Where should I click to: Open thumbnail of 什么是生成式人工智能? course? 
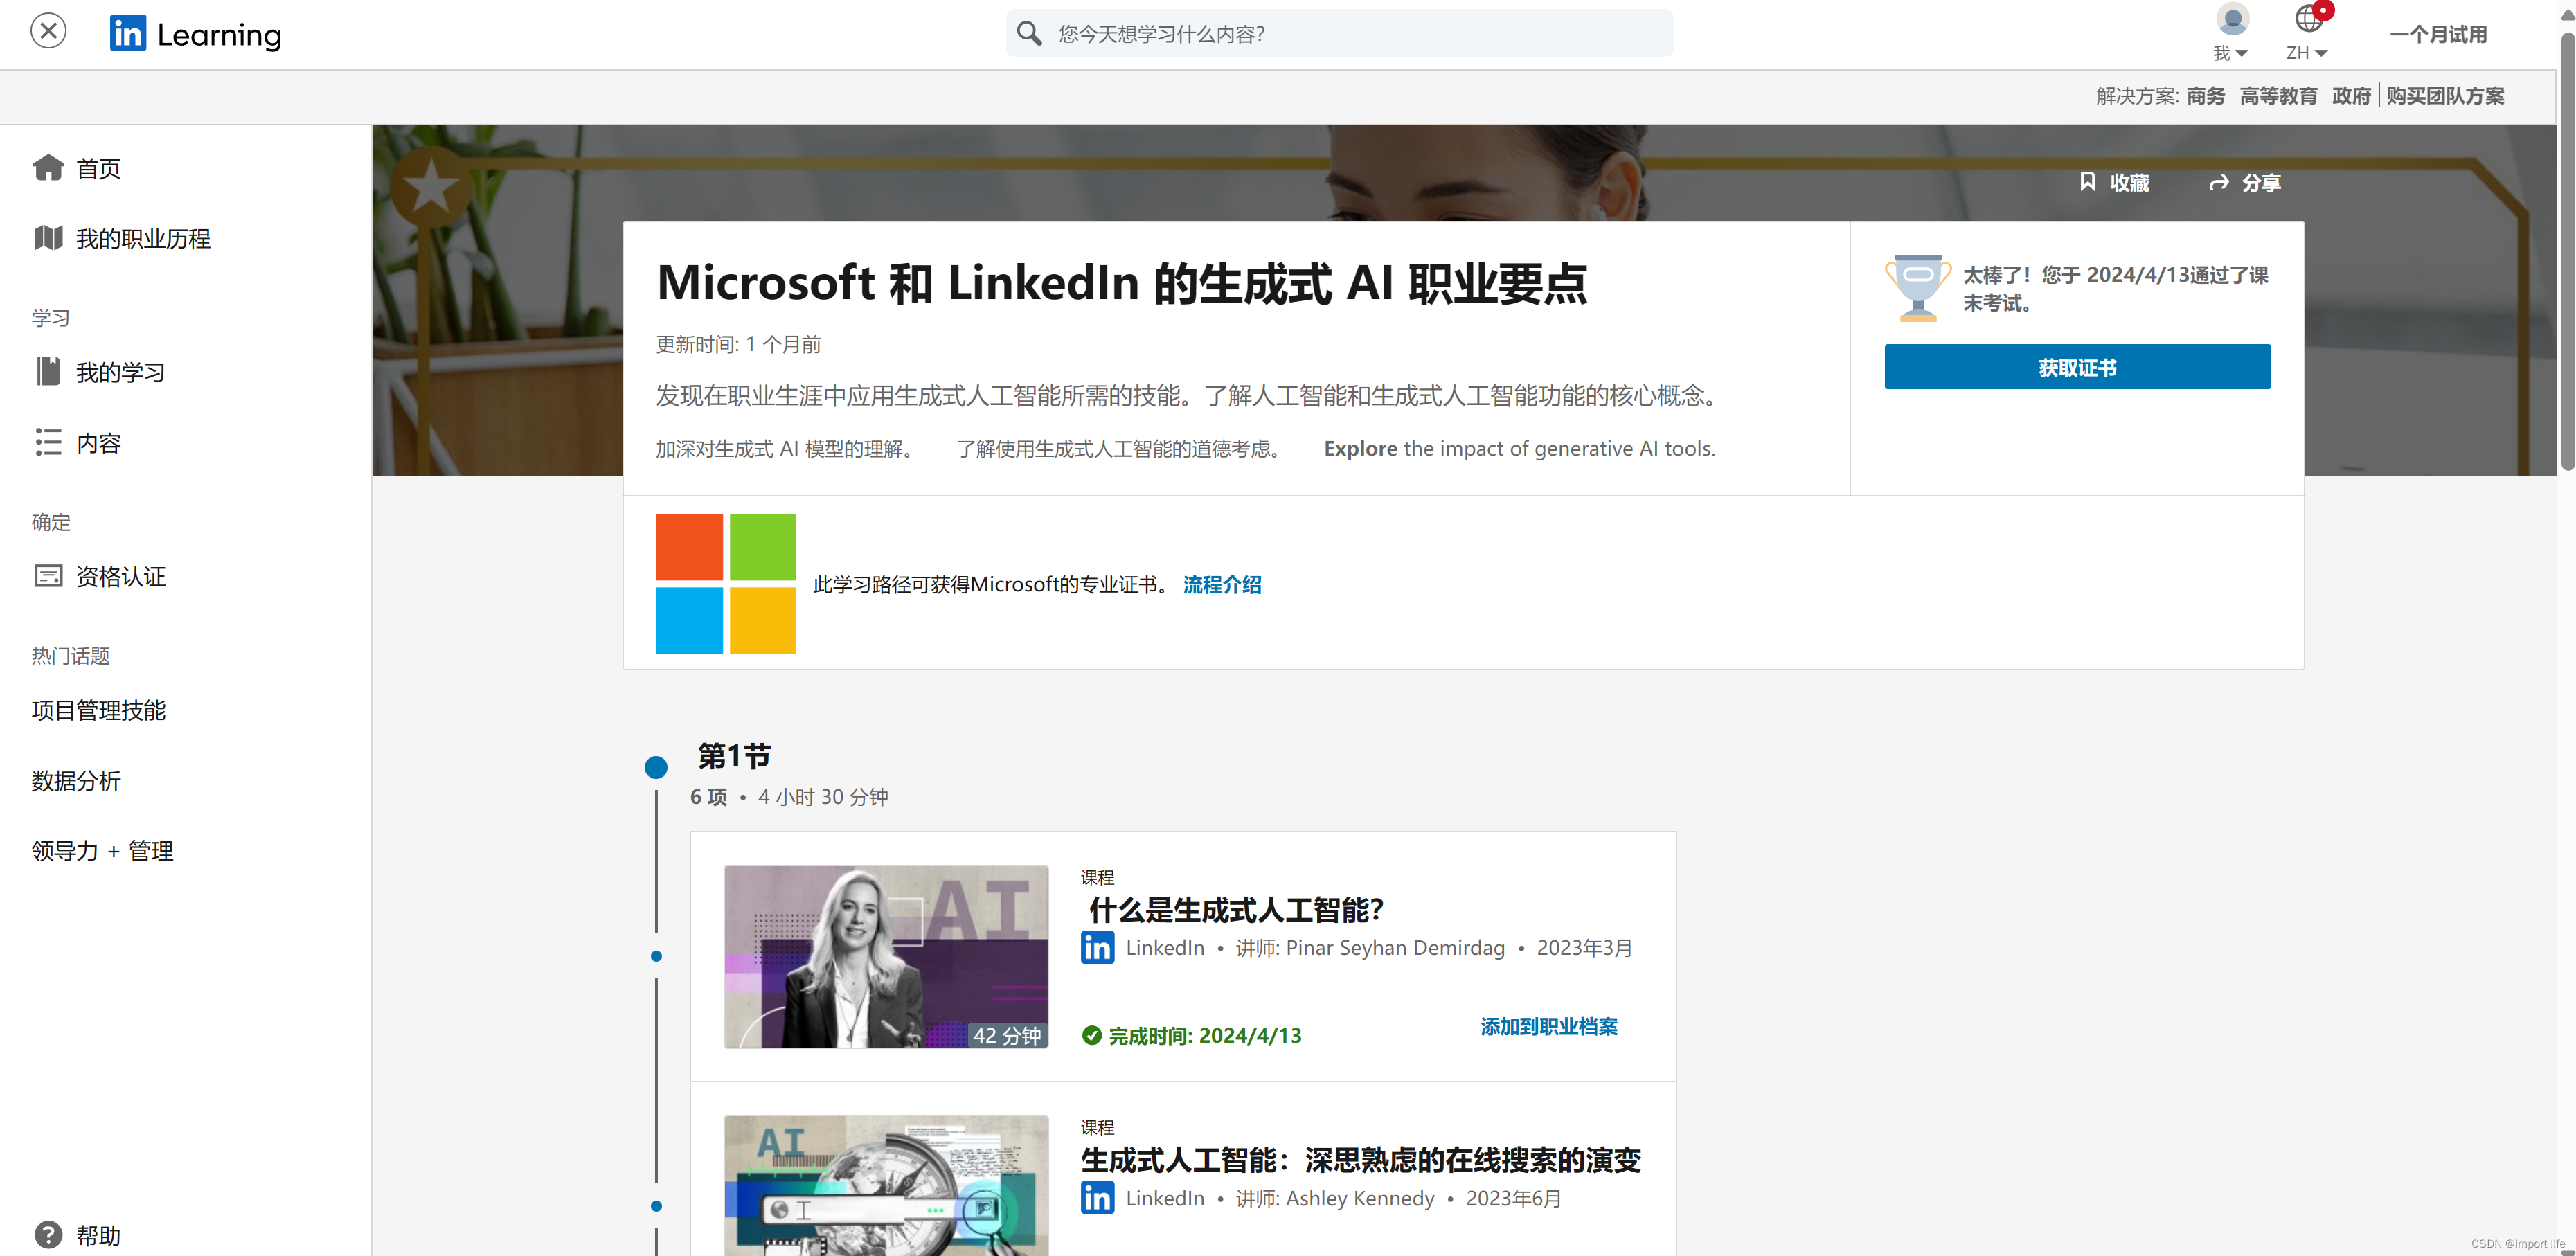tap(886, 956)
